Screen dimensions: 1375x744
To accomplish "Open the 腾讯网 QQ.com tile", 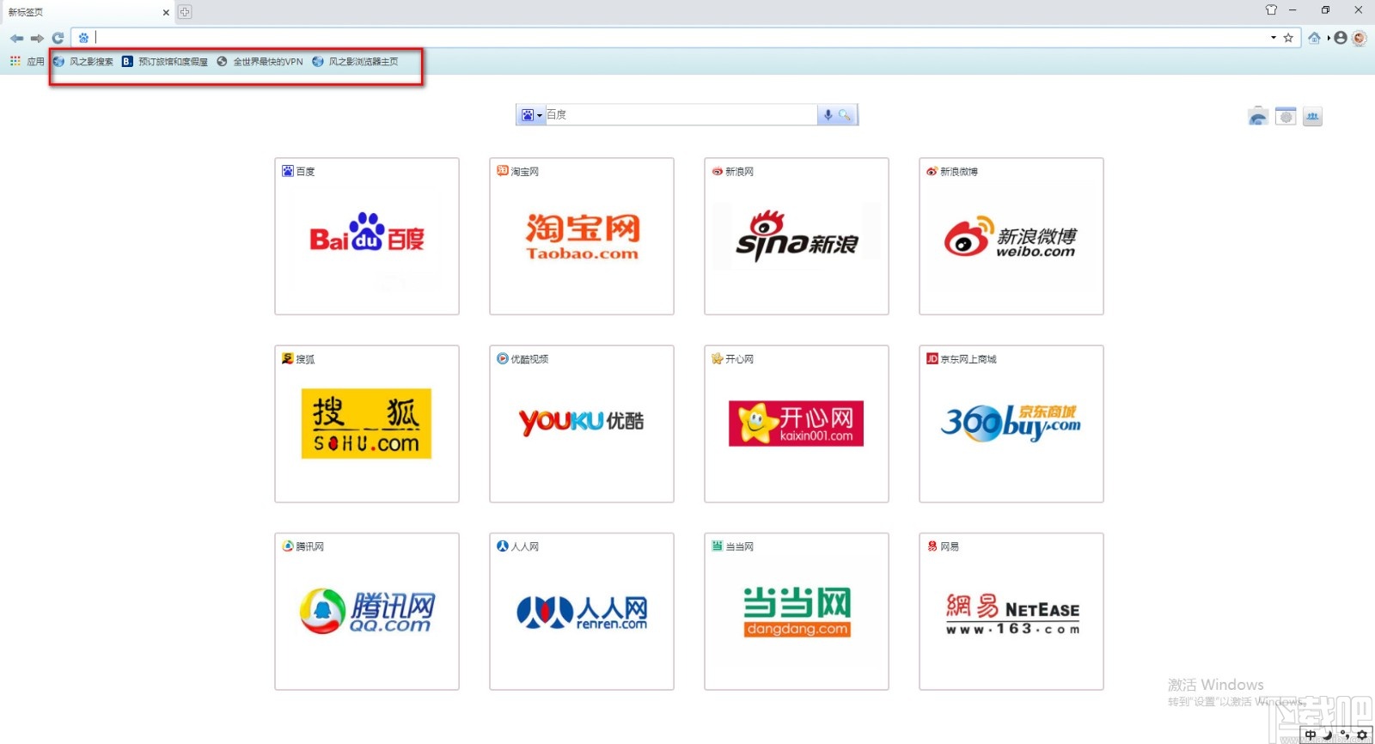I will coord(367,611).
